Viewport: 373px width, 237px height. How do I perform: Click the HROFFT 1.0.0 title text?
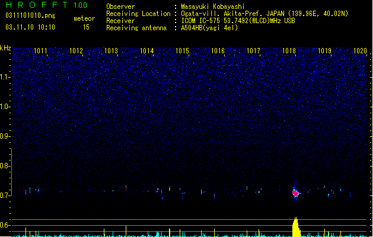point(47,5)
